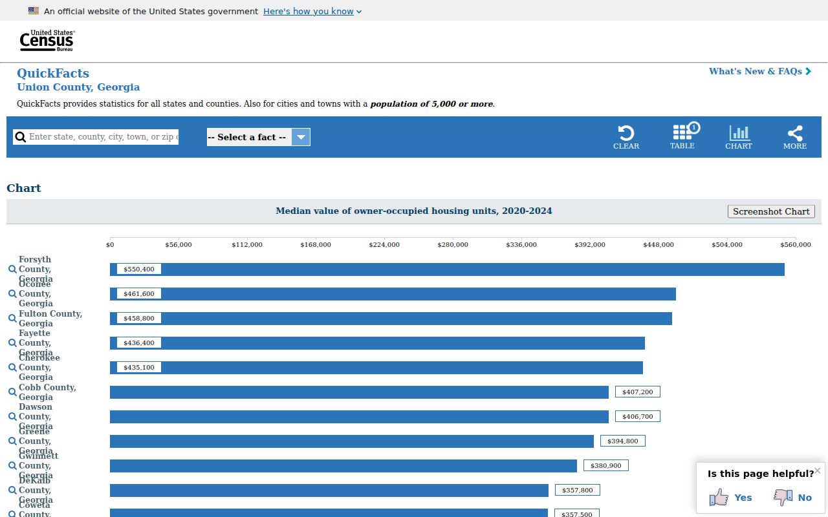Open the More share icon

[795, 133]
